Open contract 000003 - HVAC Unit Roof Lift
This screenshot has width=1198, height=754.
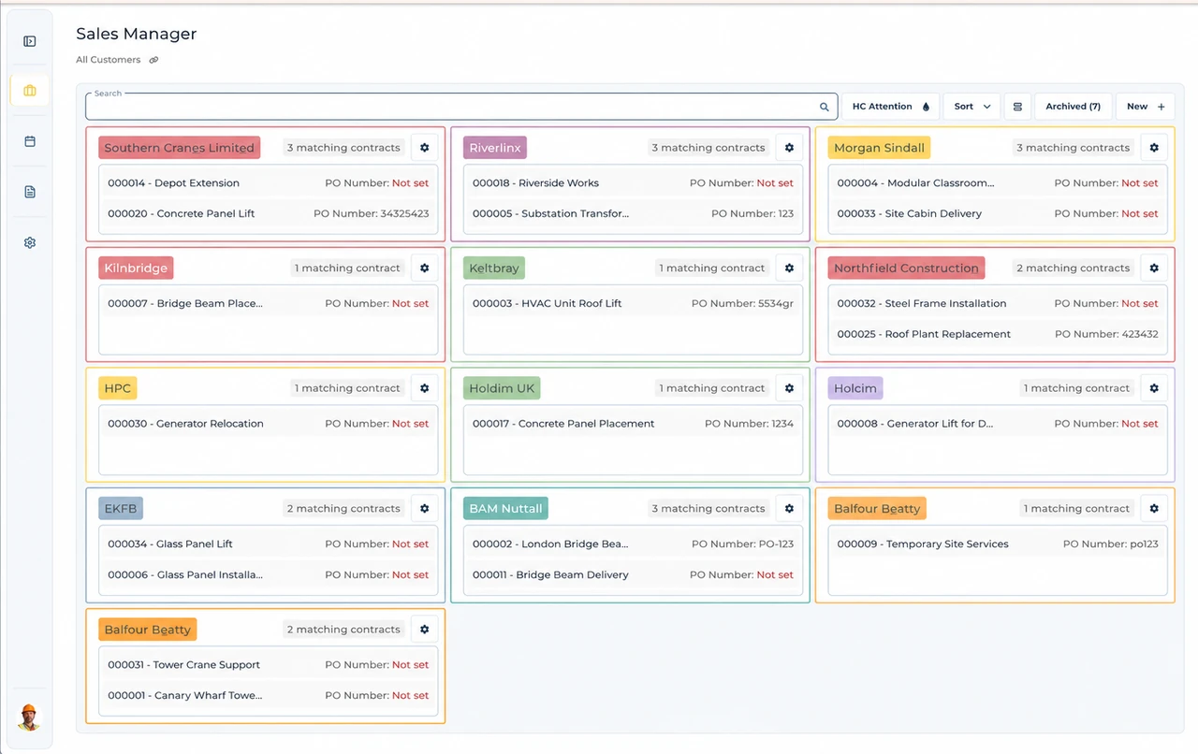click(633, 304)
